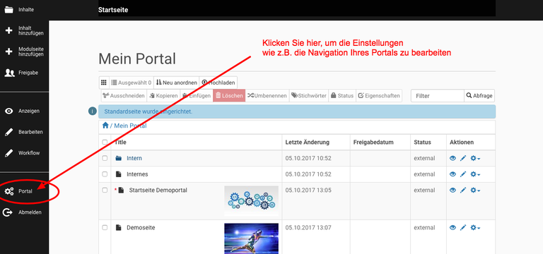Edit Startseite Demoportal with pencil icon
Screen dimensions: 543x254
pos(463,190)
